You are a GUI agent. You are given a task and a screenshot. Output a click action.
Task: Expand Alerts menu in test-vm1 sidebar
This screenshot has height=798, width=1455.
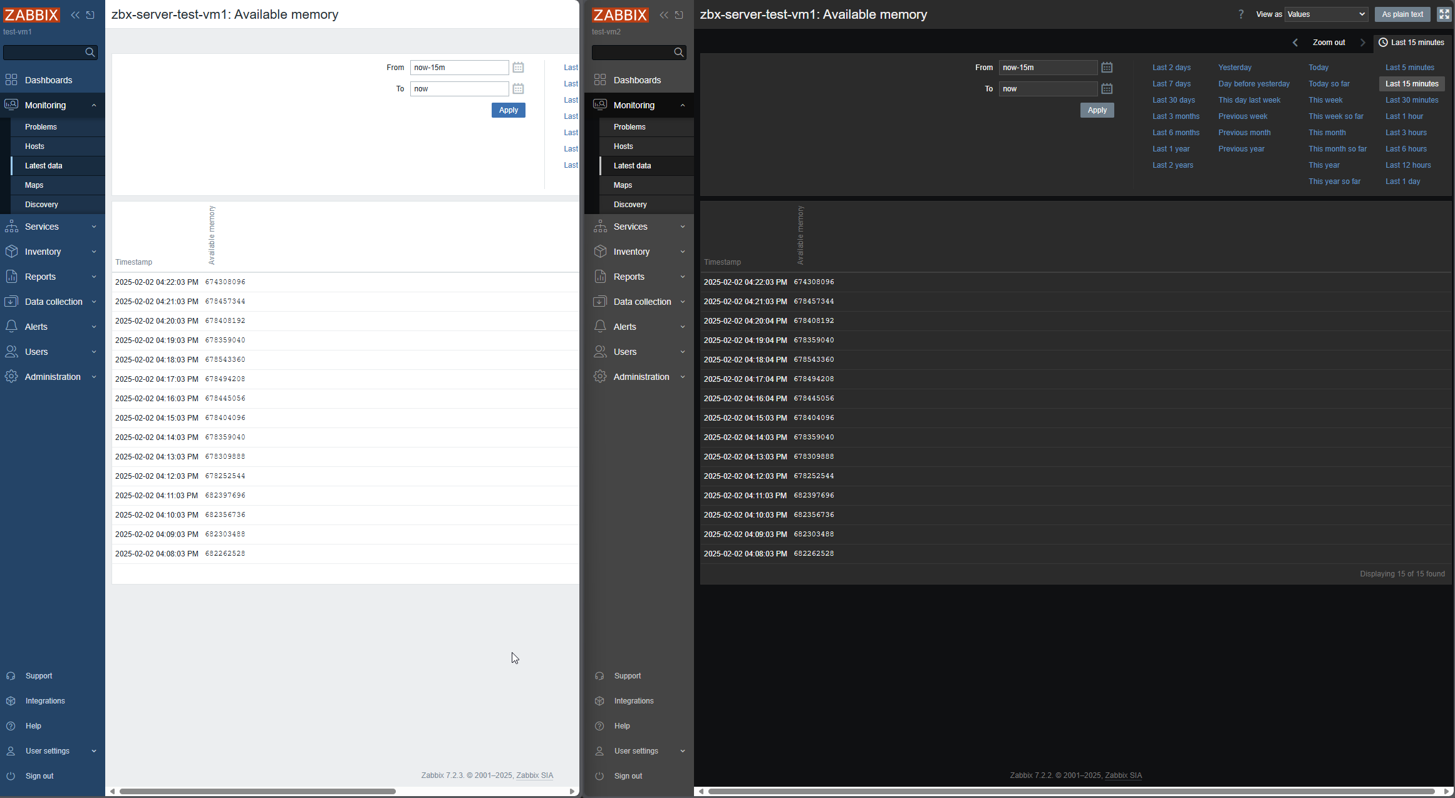point(53,327)
